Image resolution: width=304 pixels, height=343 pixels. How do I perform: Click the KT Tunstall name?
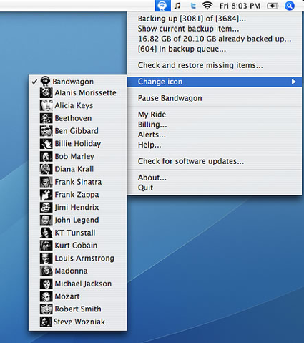[x=75, y=233]
